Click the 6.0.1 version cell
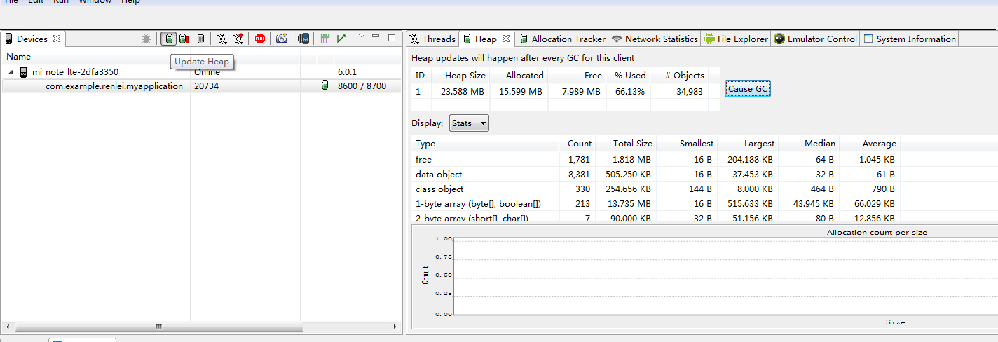Image resolution: width=998 pixels, height=342 pixels. point(348,72)
